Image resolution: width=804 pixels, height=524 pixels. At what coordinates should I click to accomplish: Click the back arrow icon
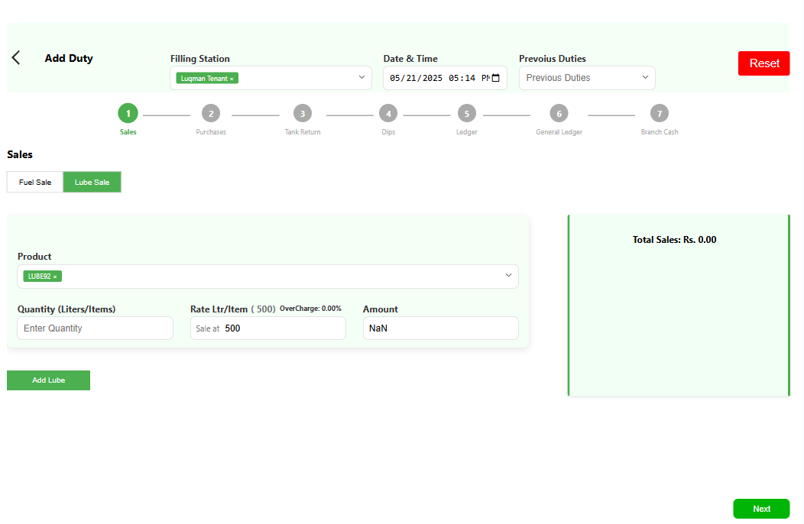pos(16,58)
